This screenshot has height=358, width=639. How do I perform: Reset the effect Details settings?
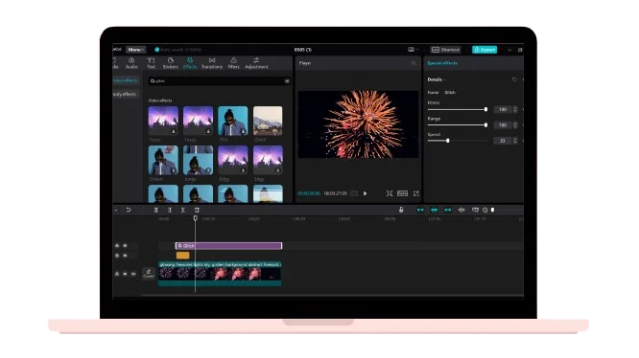click(x=514, y=79)
